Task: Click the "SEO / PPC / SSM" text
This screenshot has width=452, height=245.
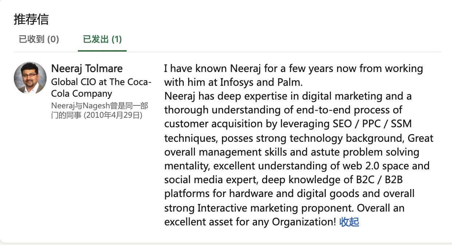Action: coord(372,124)
